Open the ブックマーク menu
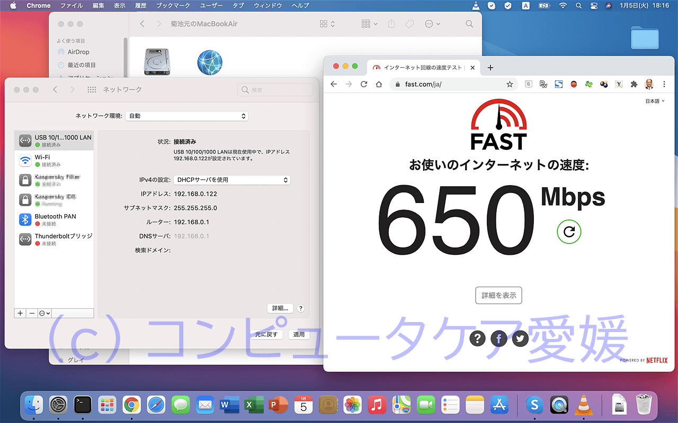This screenshot has width=678, height=423. click(174, 6)
